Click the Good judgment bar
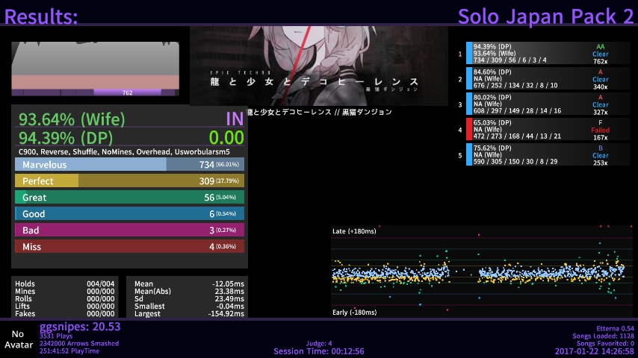Viewport: 638px width, 358px height. click(129, 214)
